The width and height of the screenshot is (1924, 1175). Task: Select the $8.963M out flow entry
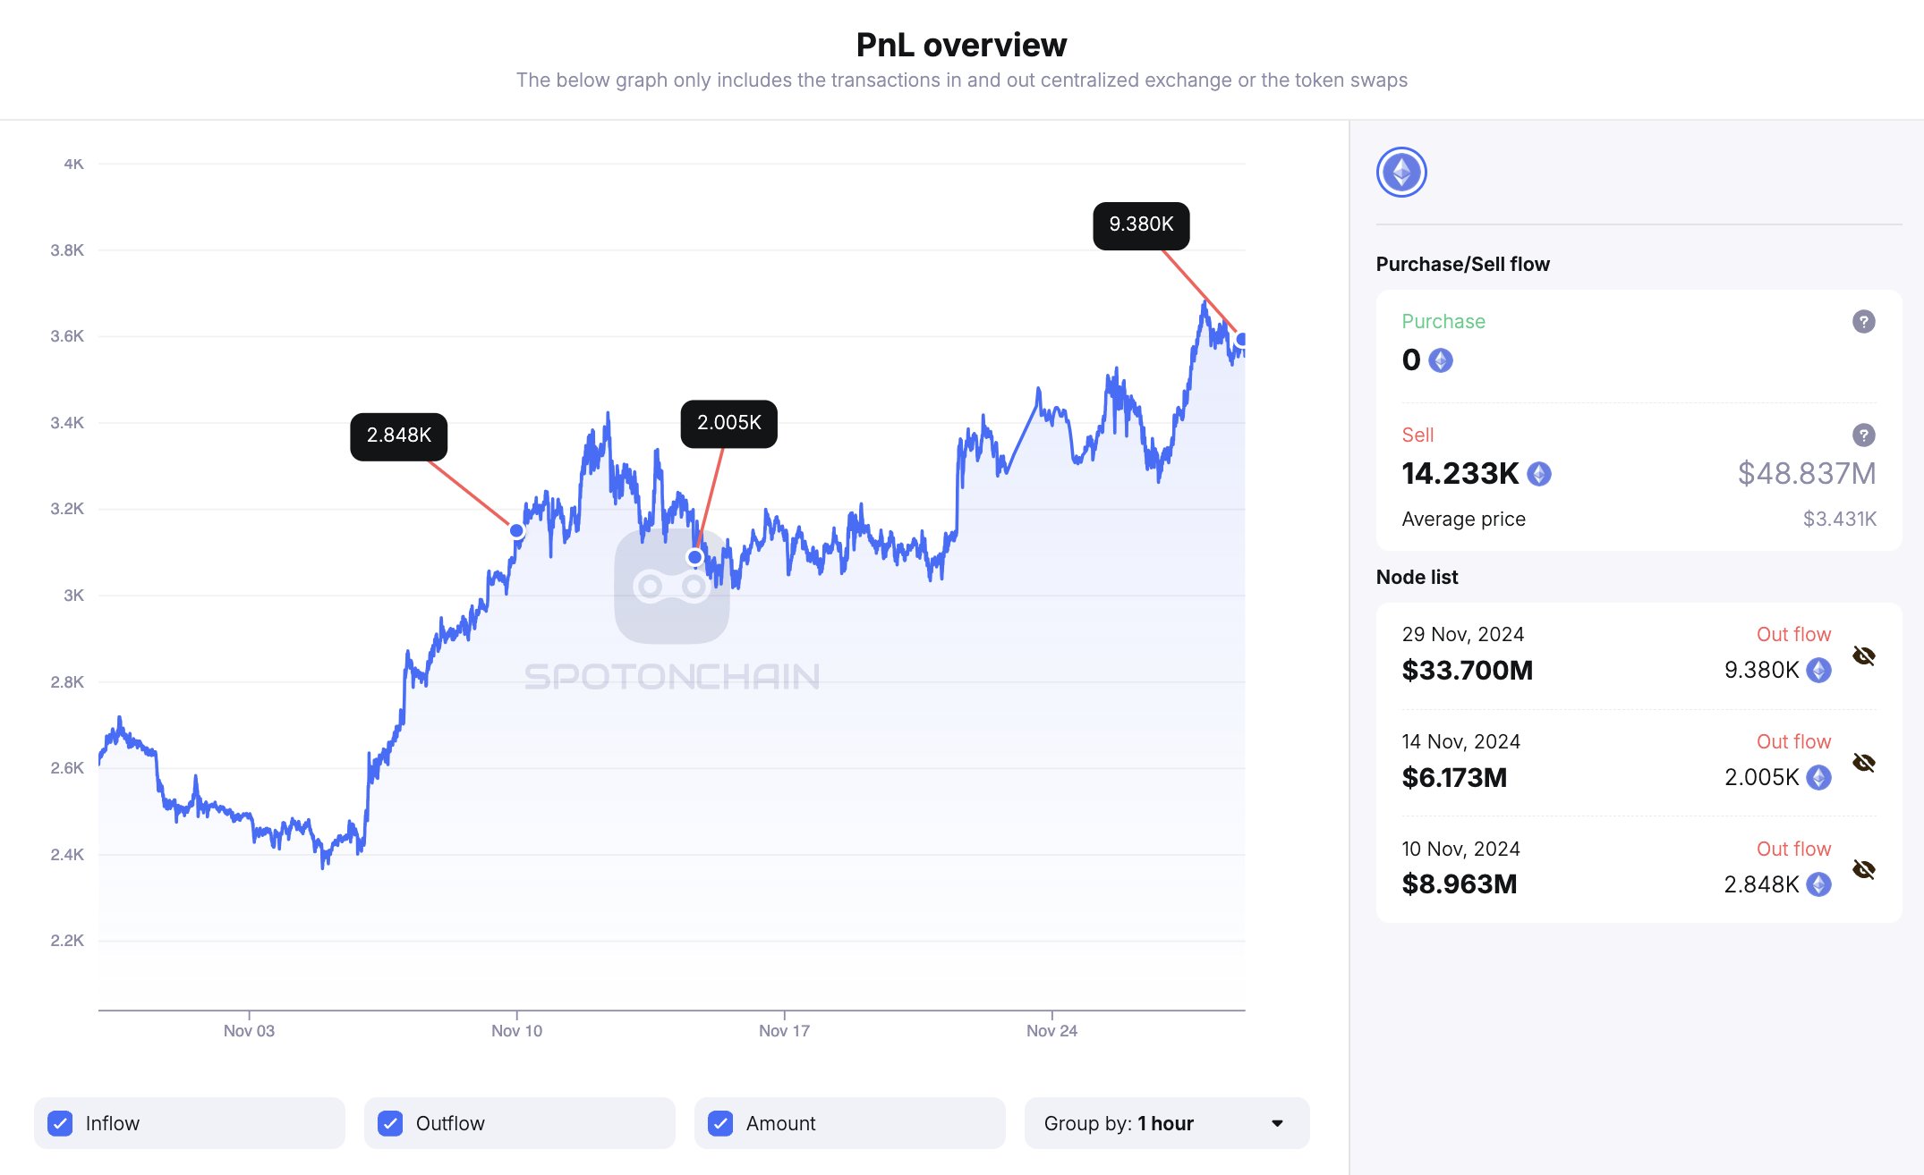[1460, 884]
